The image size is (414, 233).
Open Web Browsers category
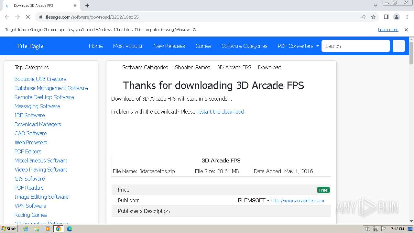31,142
